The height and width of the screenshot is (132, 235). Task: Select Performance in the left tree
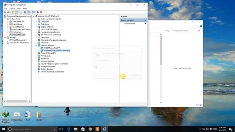pyautogui.click(x=17, y=32)
